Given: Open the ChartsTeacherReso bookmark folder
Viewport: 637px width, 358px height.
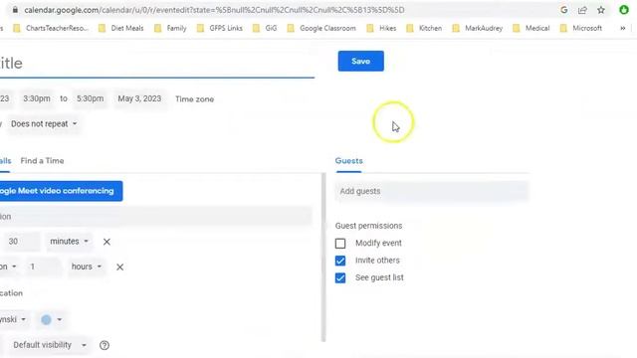Looking at the screenshot, I should click(51, 28).
